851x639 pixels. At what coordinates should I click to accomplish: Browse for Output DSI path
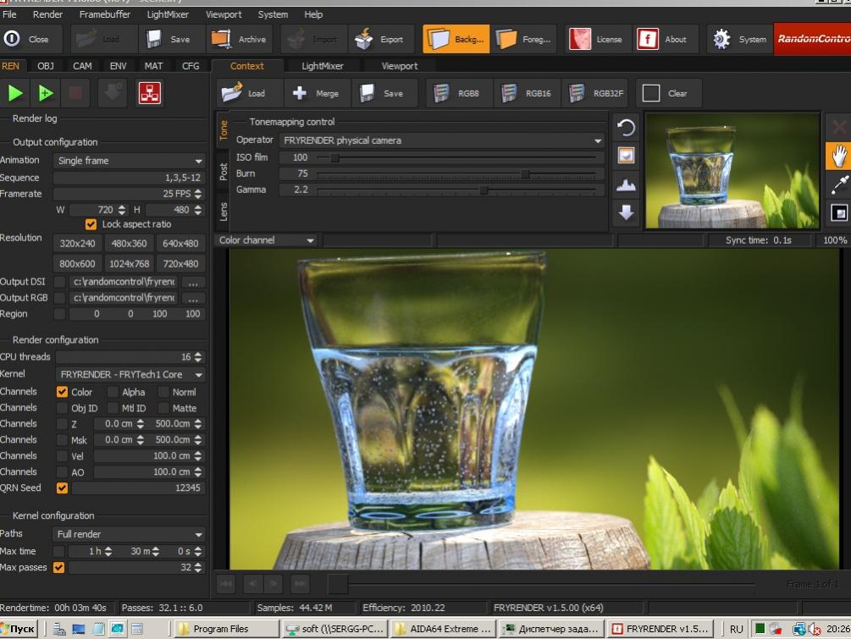(193, 282)
